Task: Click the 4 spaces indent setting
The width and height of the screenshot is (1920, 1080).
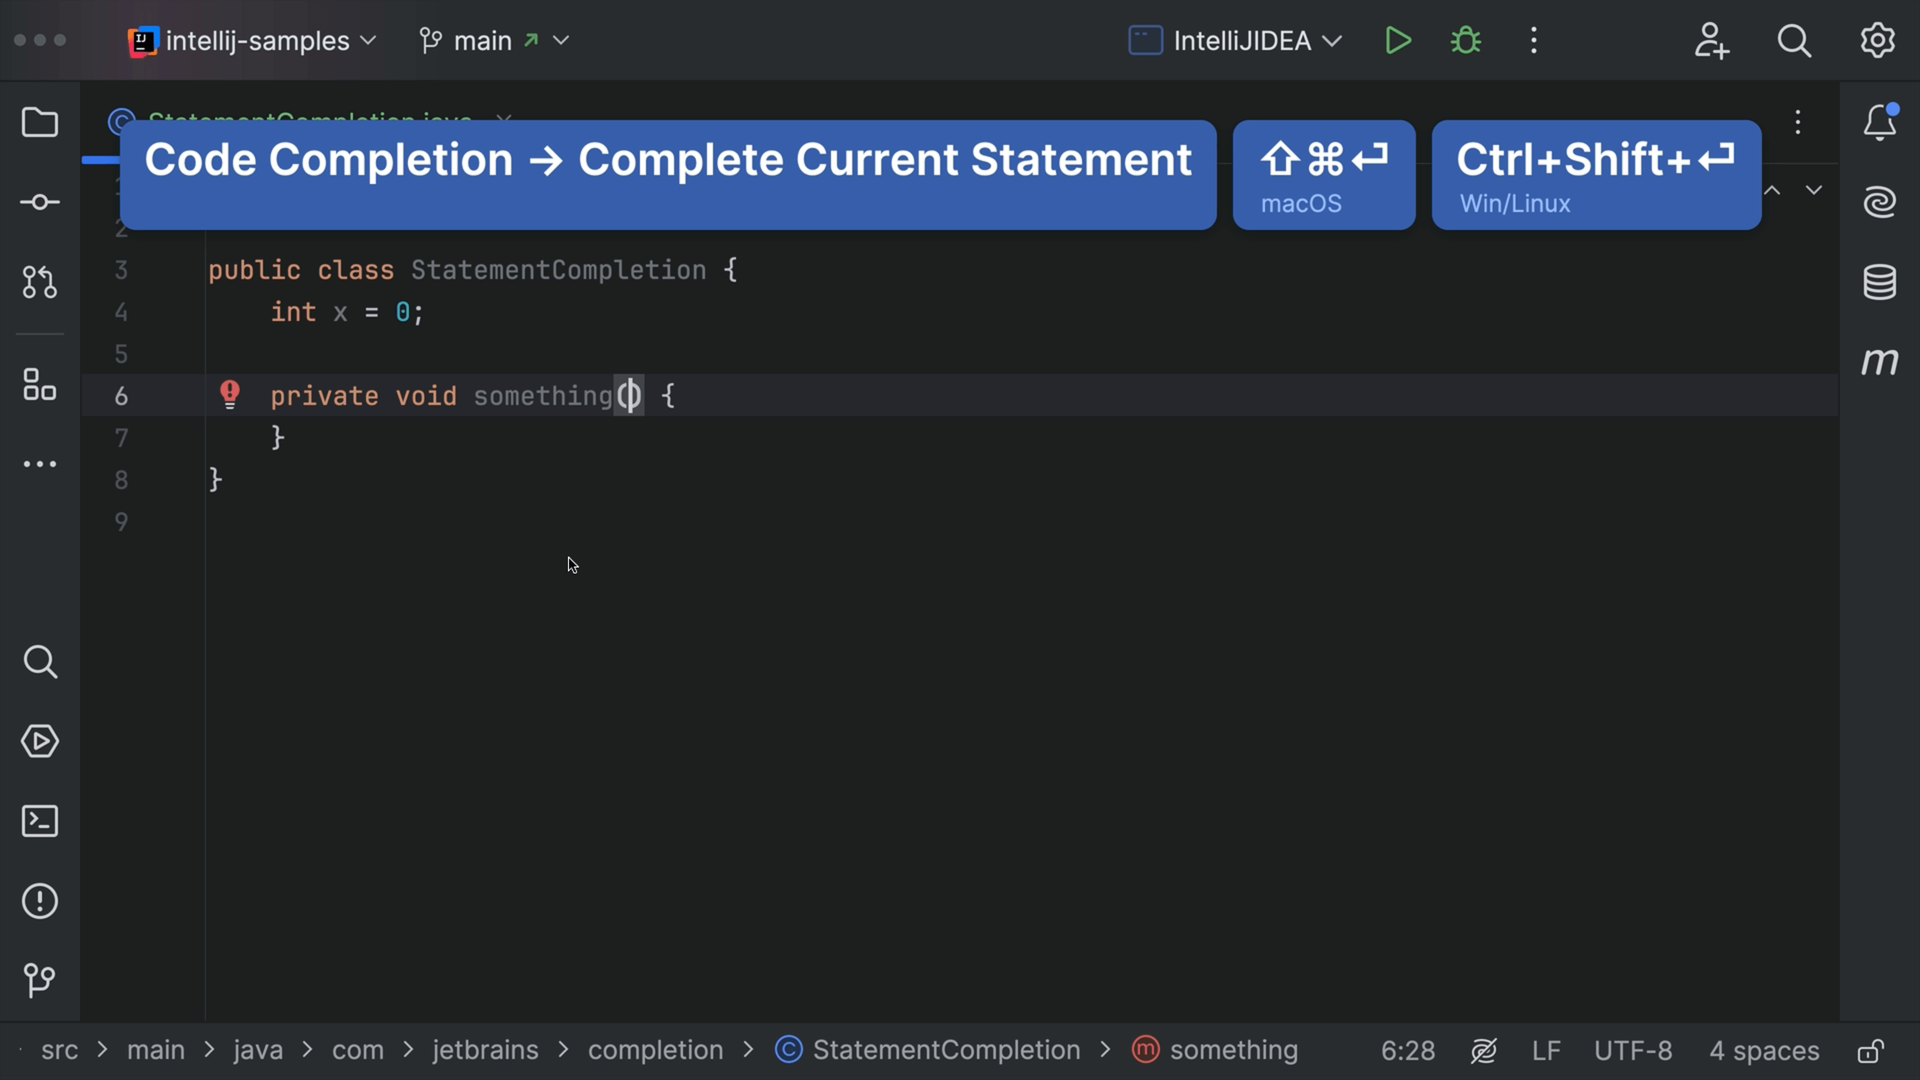Action: [x=1763, y=1051]
